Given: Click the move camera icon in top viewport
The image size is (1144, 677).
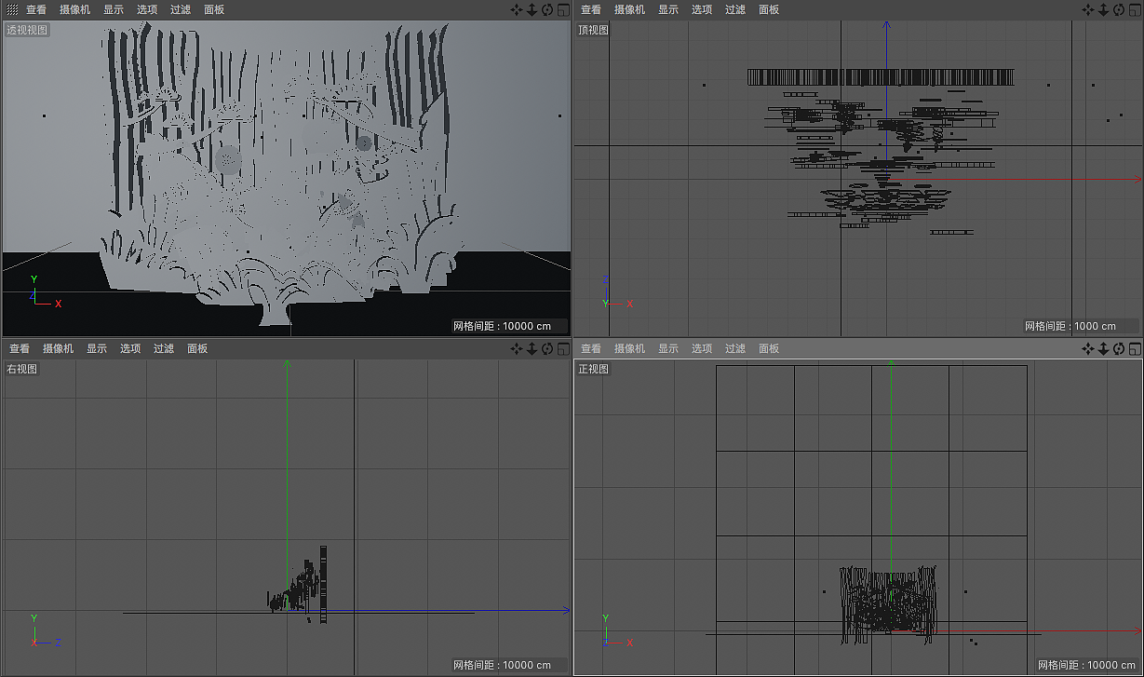Looking at the screenshot, I should [1088, 10].
